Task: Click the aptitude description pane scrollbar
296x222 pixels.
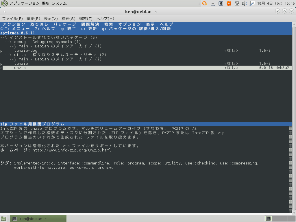Action: pos(291,169)
